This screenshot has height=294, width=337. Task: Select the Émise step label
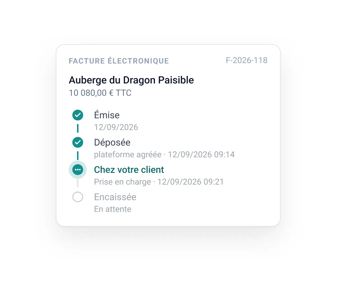click(x=107, y=115)
